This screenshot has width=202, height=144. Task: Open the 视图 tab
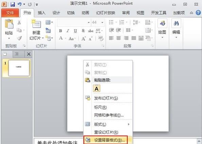click(x=140, y=13)
